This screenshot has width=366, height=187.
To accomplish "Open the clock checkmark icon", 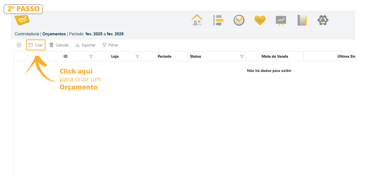I will coord(239,20).
